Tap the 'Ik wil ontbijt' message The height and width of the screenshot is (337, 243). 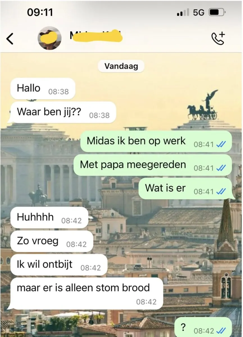(x=59, y=265)
